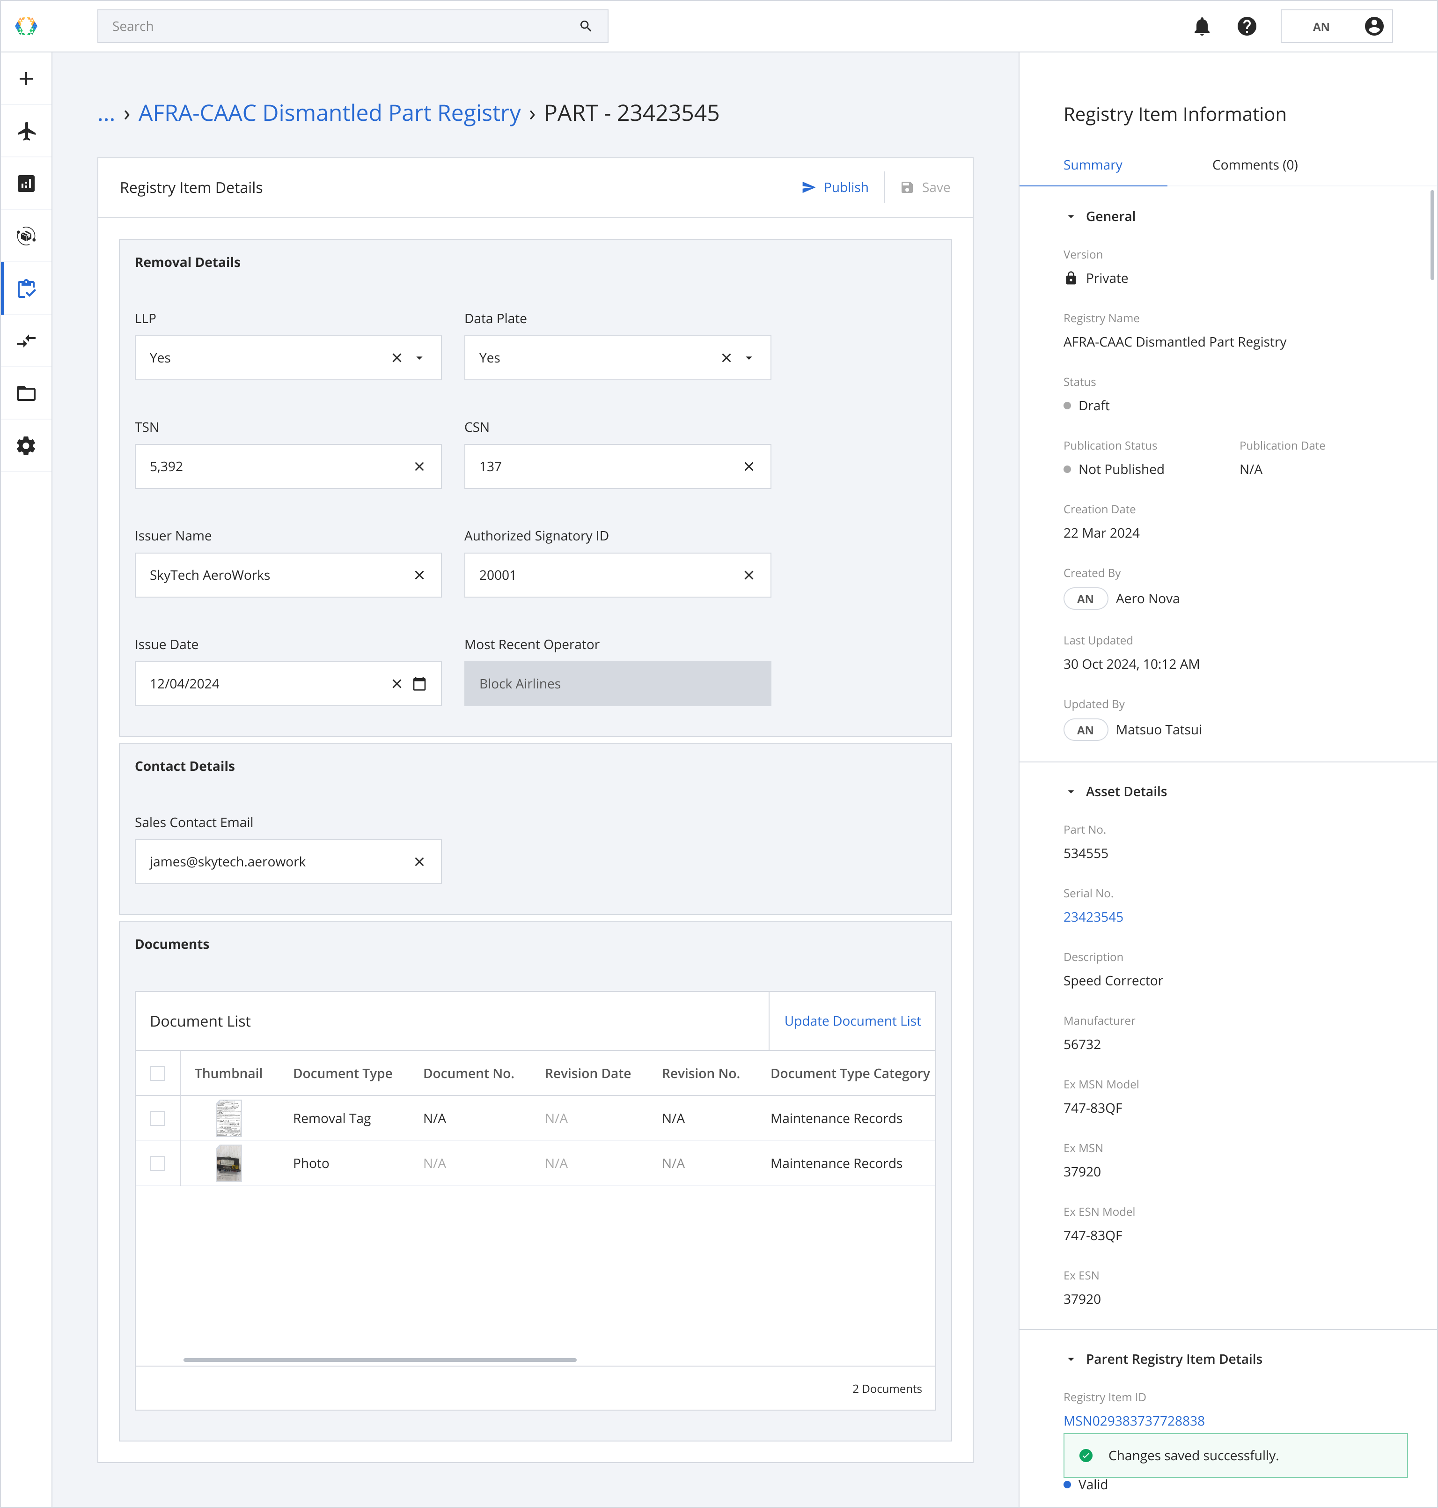Open the folder icon in sidebar
Viewport: 1438px width, 1508px height.
[x=26, y=393]
